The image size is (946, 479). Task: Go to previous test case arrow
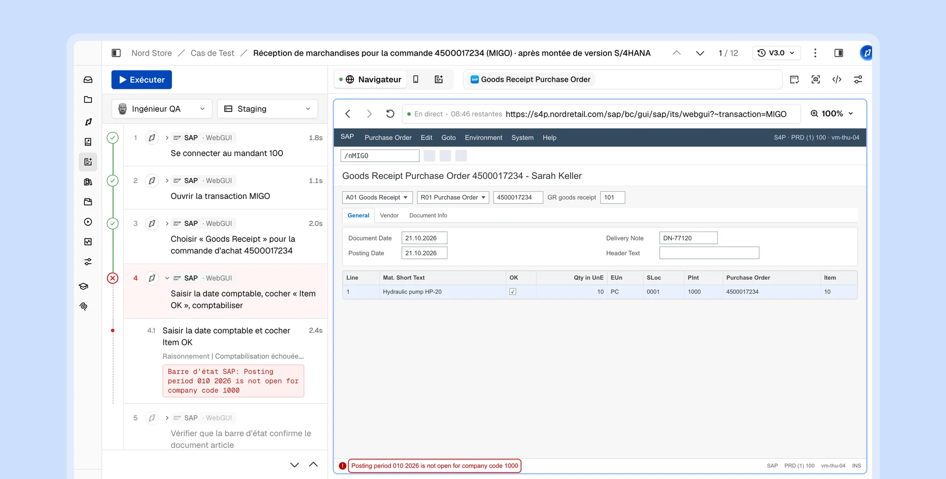click(676, 53)
